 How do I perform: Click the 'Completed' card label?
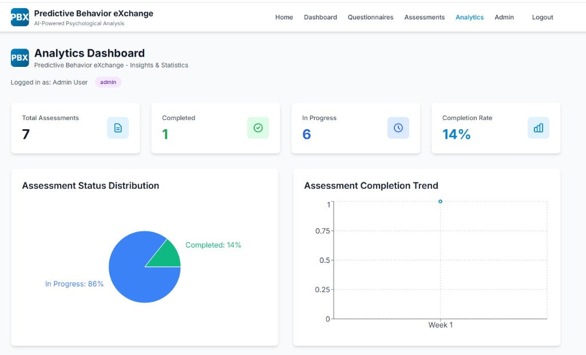click(179, 118)
